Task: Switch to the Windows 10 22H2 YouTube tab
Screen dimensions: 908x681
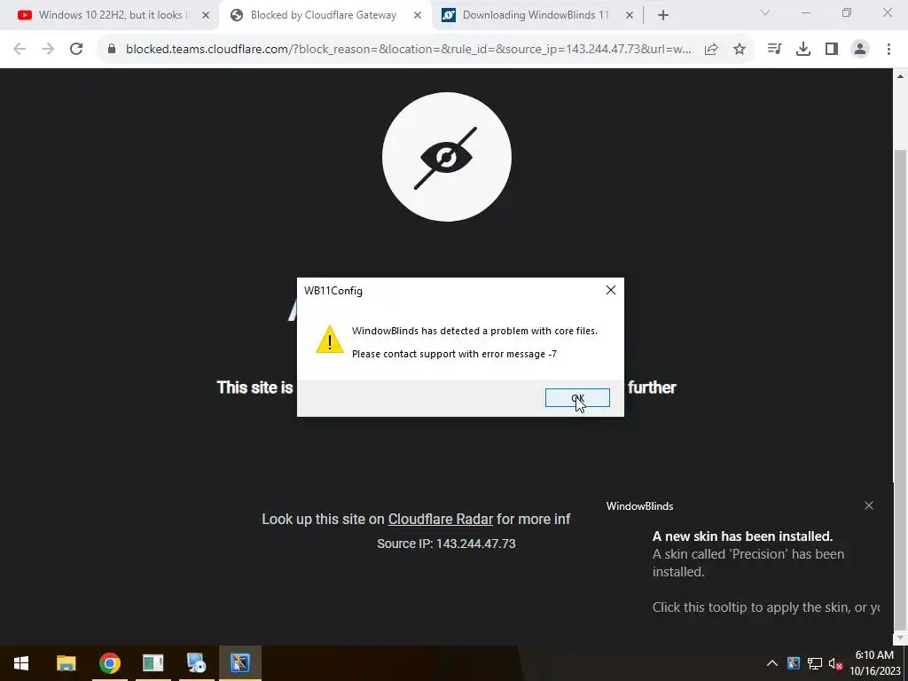Action: 110,15
